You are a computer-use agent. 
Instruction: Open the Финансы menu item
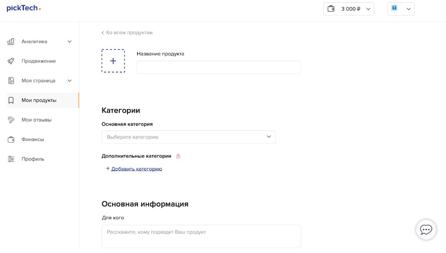tap(33, 139)
